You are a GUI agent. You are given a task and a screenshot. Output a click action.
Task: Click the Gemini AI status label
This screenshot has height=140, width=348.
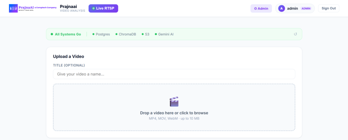[x=166, y=34]
